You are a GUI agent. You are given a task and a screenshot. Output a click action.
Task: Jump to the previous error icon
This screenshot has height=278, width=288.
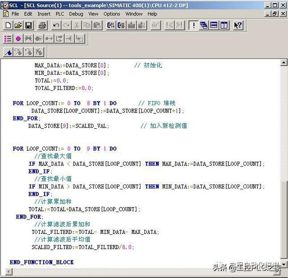[169, 25]
